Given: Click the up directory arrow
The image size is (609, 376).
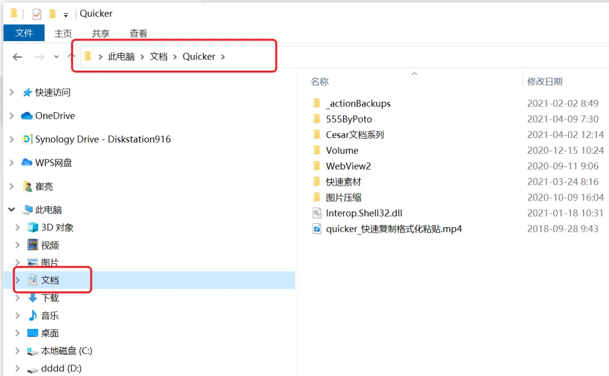Looking at the screenshot, I should pyautogui.click(x=72, y=56).
